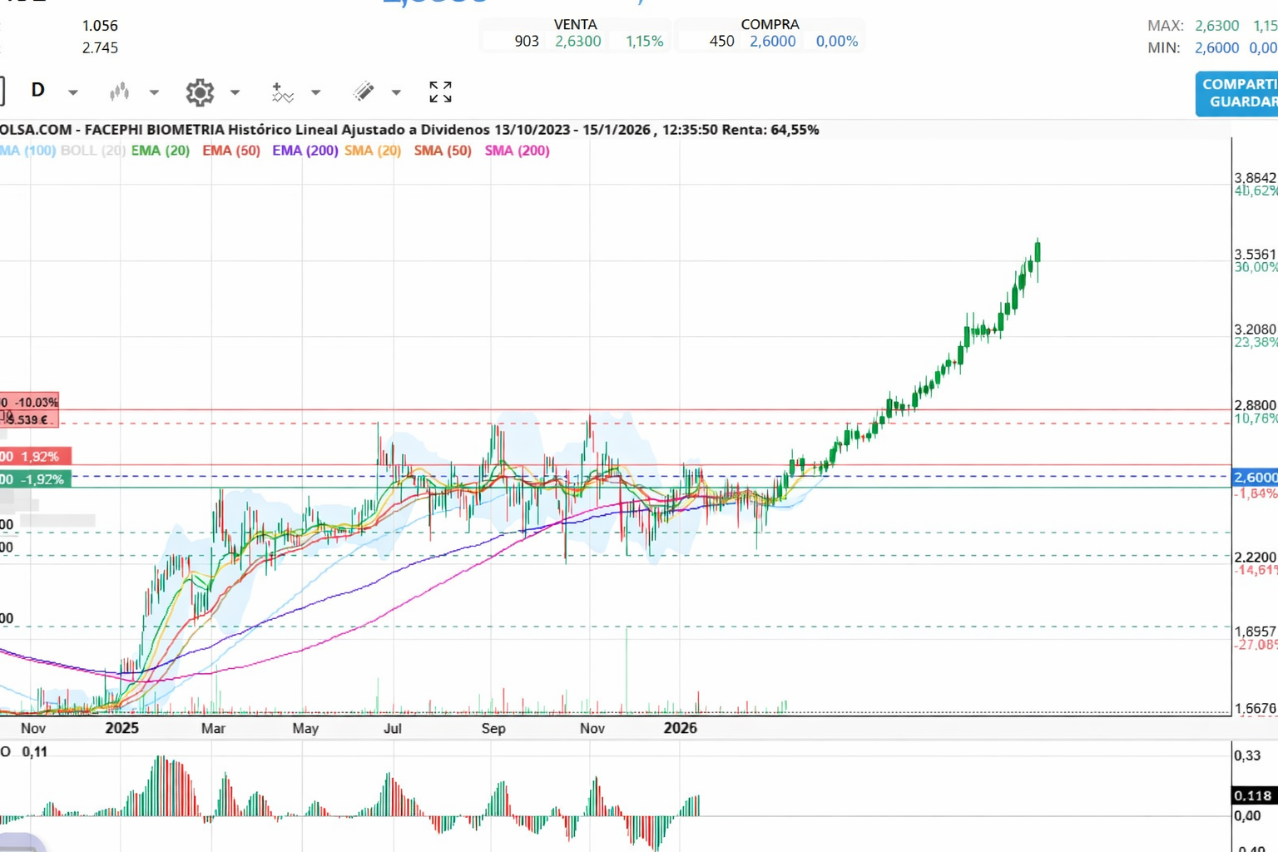The image size is (1278, 852).
Task: Select the candlestick chart style icon
Action: pos(118,92)
